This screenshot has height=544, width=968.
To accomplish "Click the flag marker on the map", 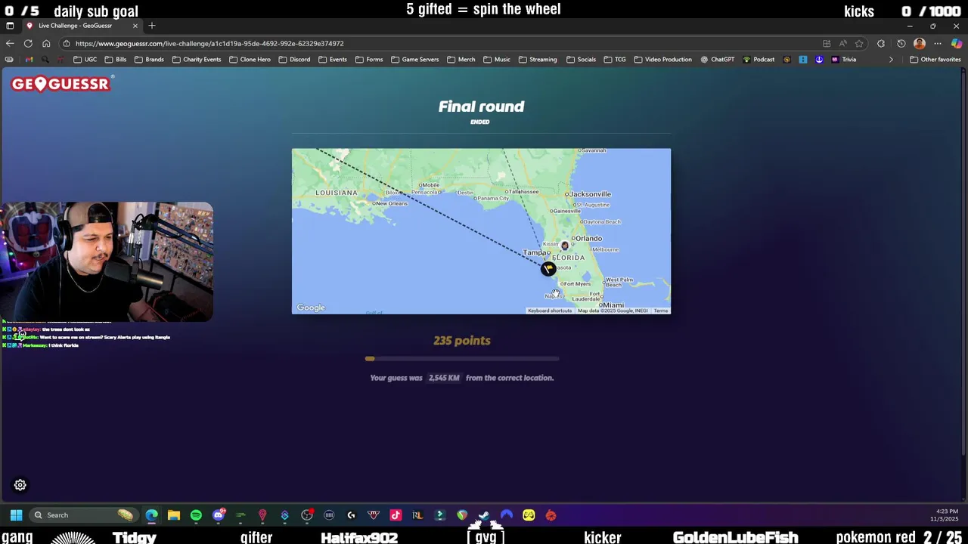I will 548,268.
